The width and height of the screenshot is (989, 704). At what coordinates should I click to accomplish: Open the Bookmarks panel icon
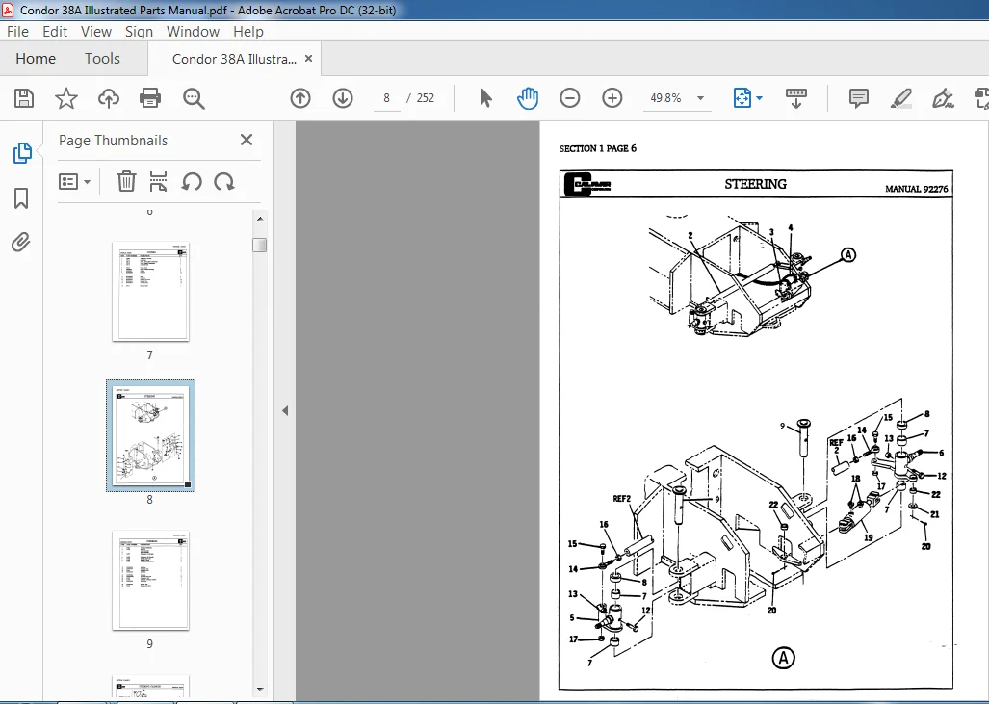21,198
